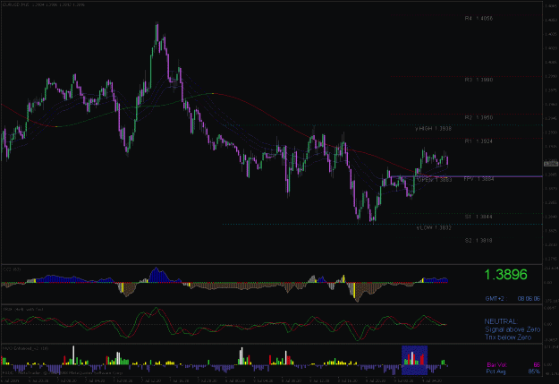Click the FPV 1.3884 pivot label
This screenshot has width=559, height=384.
tap(479, 179)
